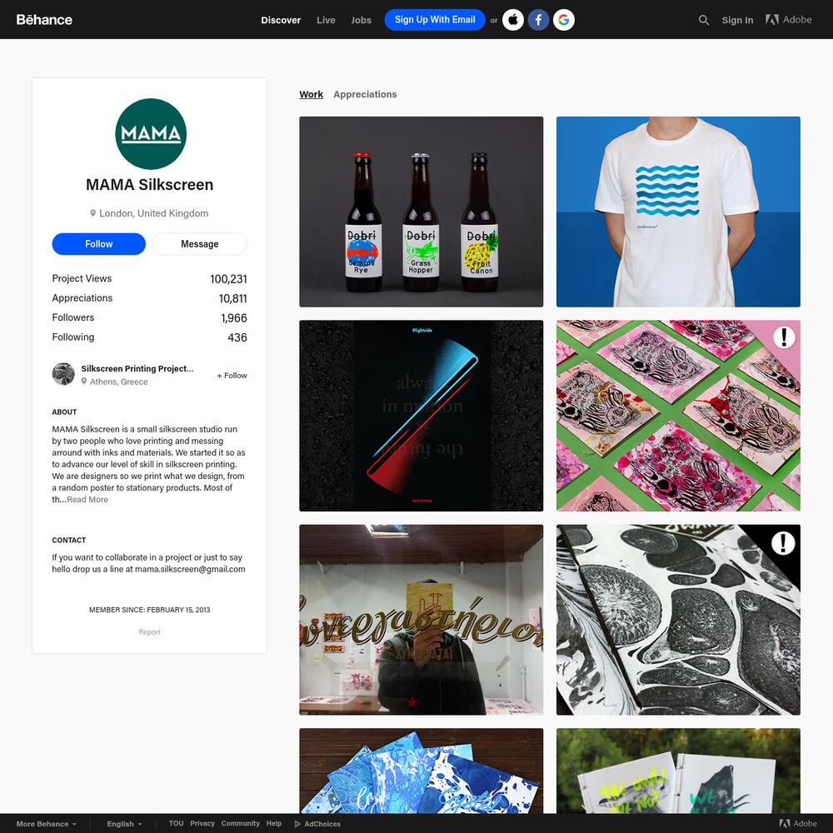Open the Community footer link
Image resolution: width=833 pixels, height=833 pixels.
(x=240, y=824)
